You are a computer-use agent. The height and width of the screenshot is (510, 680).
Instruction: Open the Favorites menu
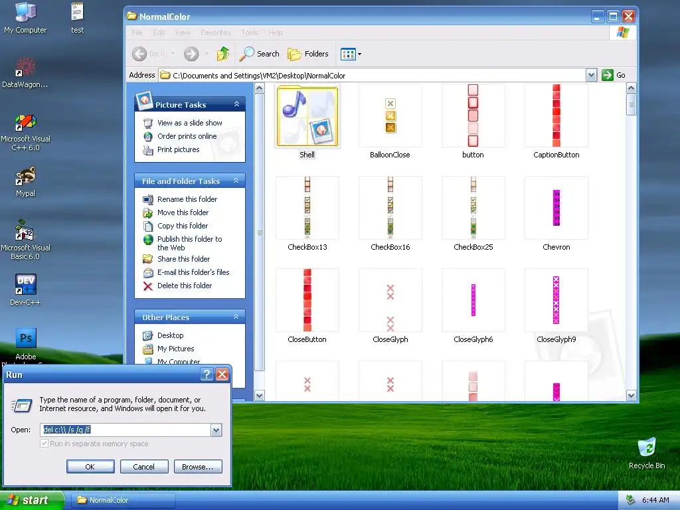(216, 33)
